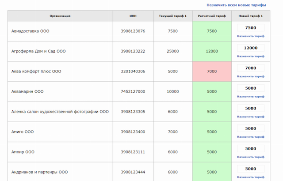
Task: Click 'Назначить тариф' for Андрианов и партенры
Action: [x=251, y=177]
